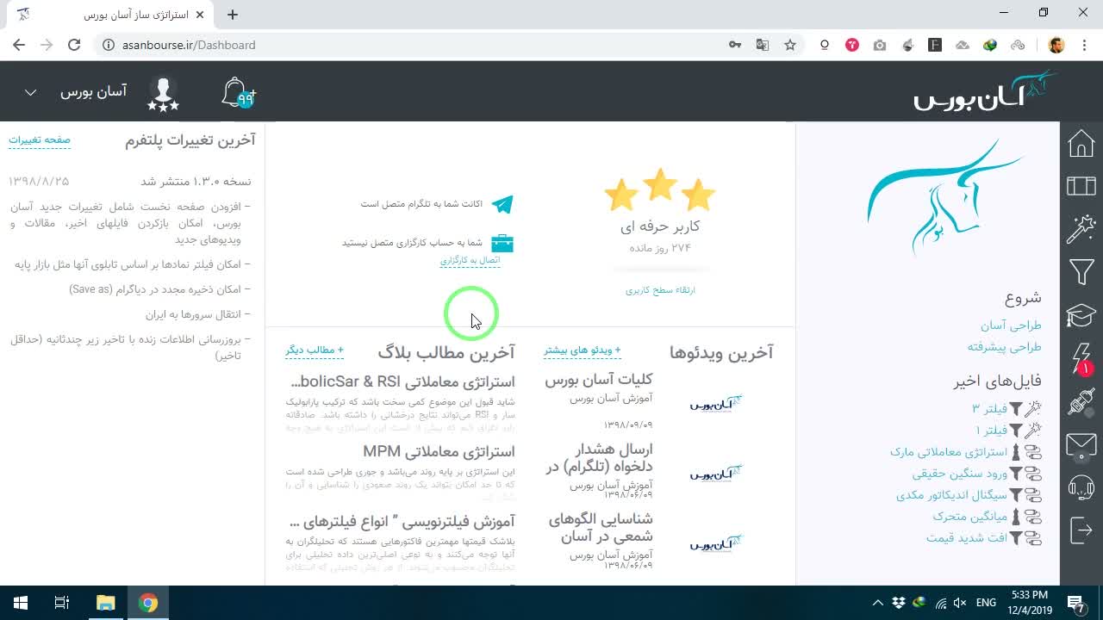Click the ENG language indicator
The width and height of the screenshot is (1103, 620).
click(986, 603)
